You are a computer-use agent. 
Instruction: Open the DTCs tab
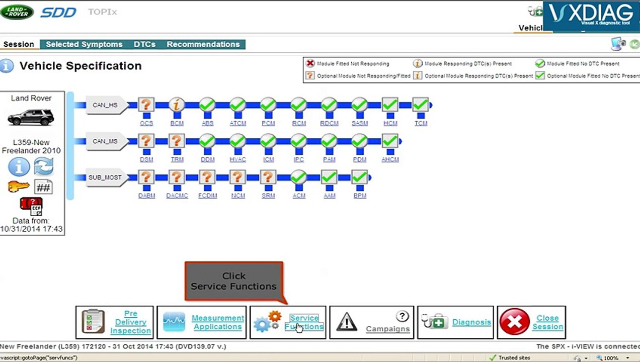(144, 44)
